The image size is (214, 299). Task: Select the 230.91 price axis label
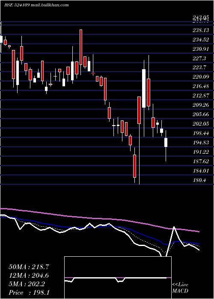click(201, 49)
